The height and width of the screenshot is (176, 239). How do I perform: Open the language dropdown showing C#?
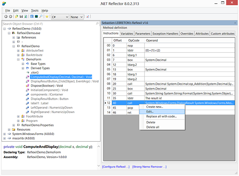pos(60,17)
